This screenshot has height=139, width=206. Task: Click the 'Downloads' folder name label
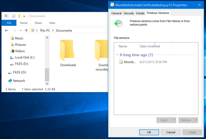pyautogui.click(x=68, y=65)
